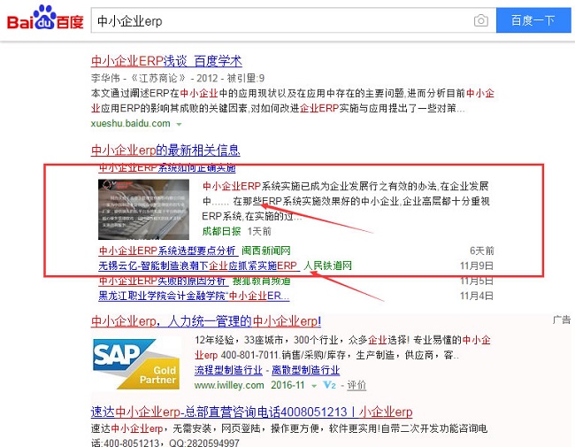Open 无锡云亿-智能制造浪潮下企业应抓紧实施ERP link
The width and height of the screenshot is (575, 447).
197,266
